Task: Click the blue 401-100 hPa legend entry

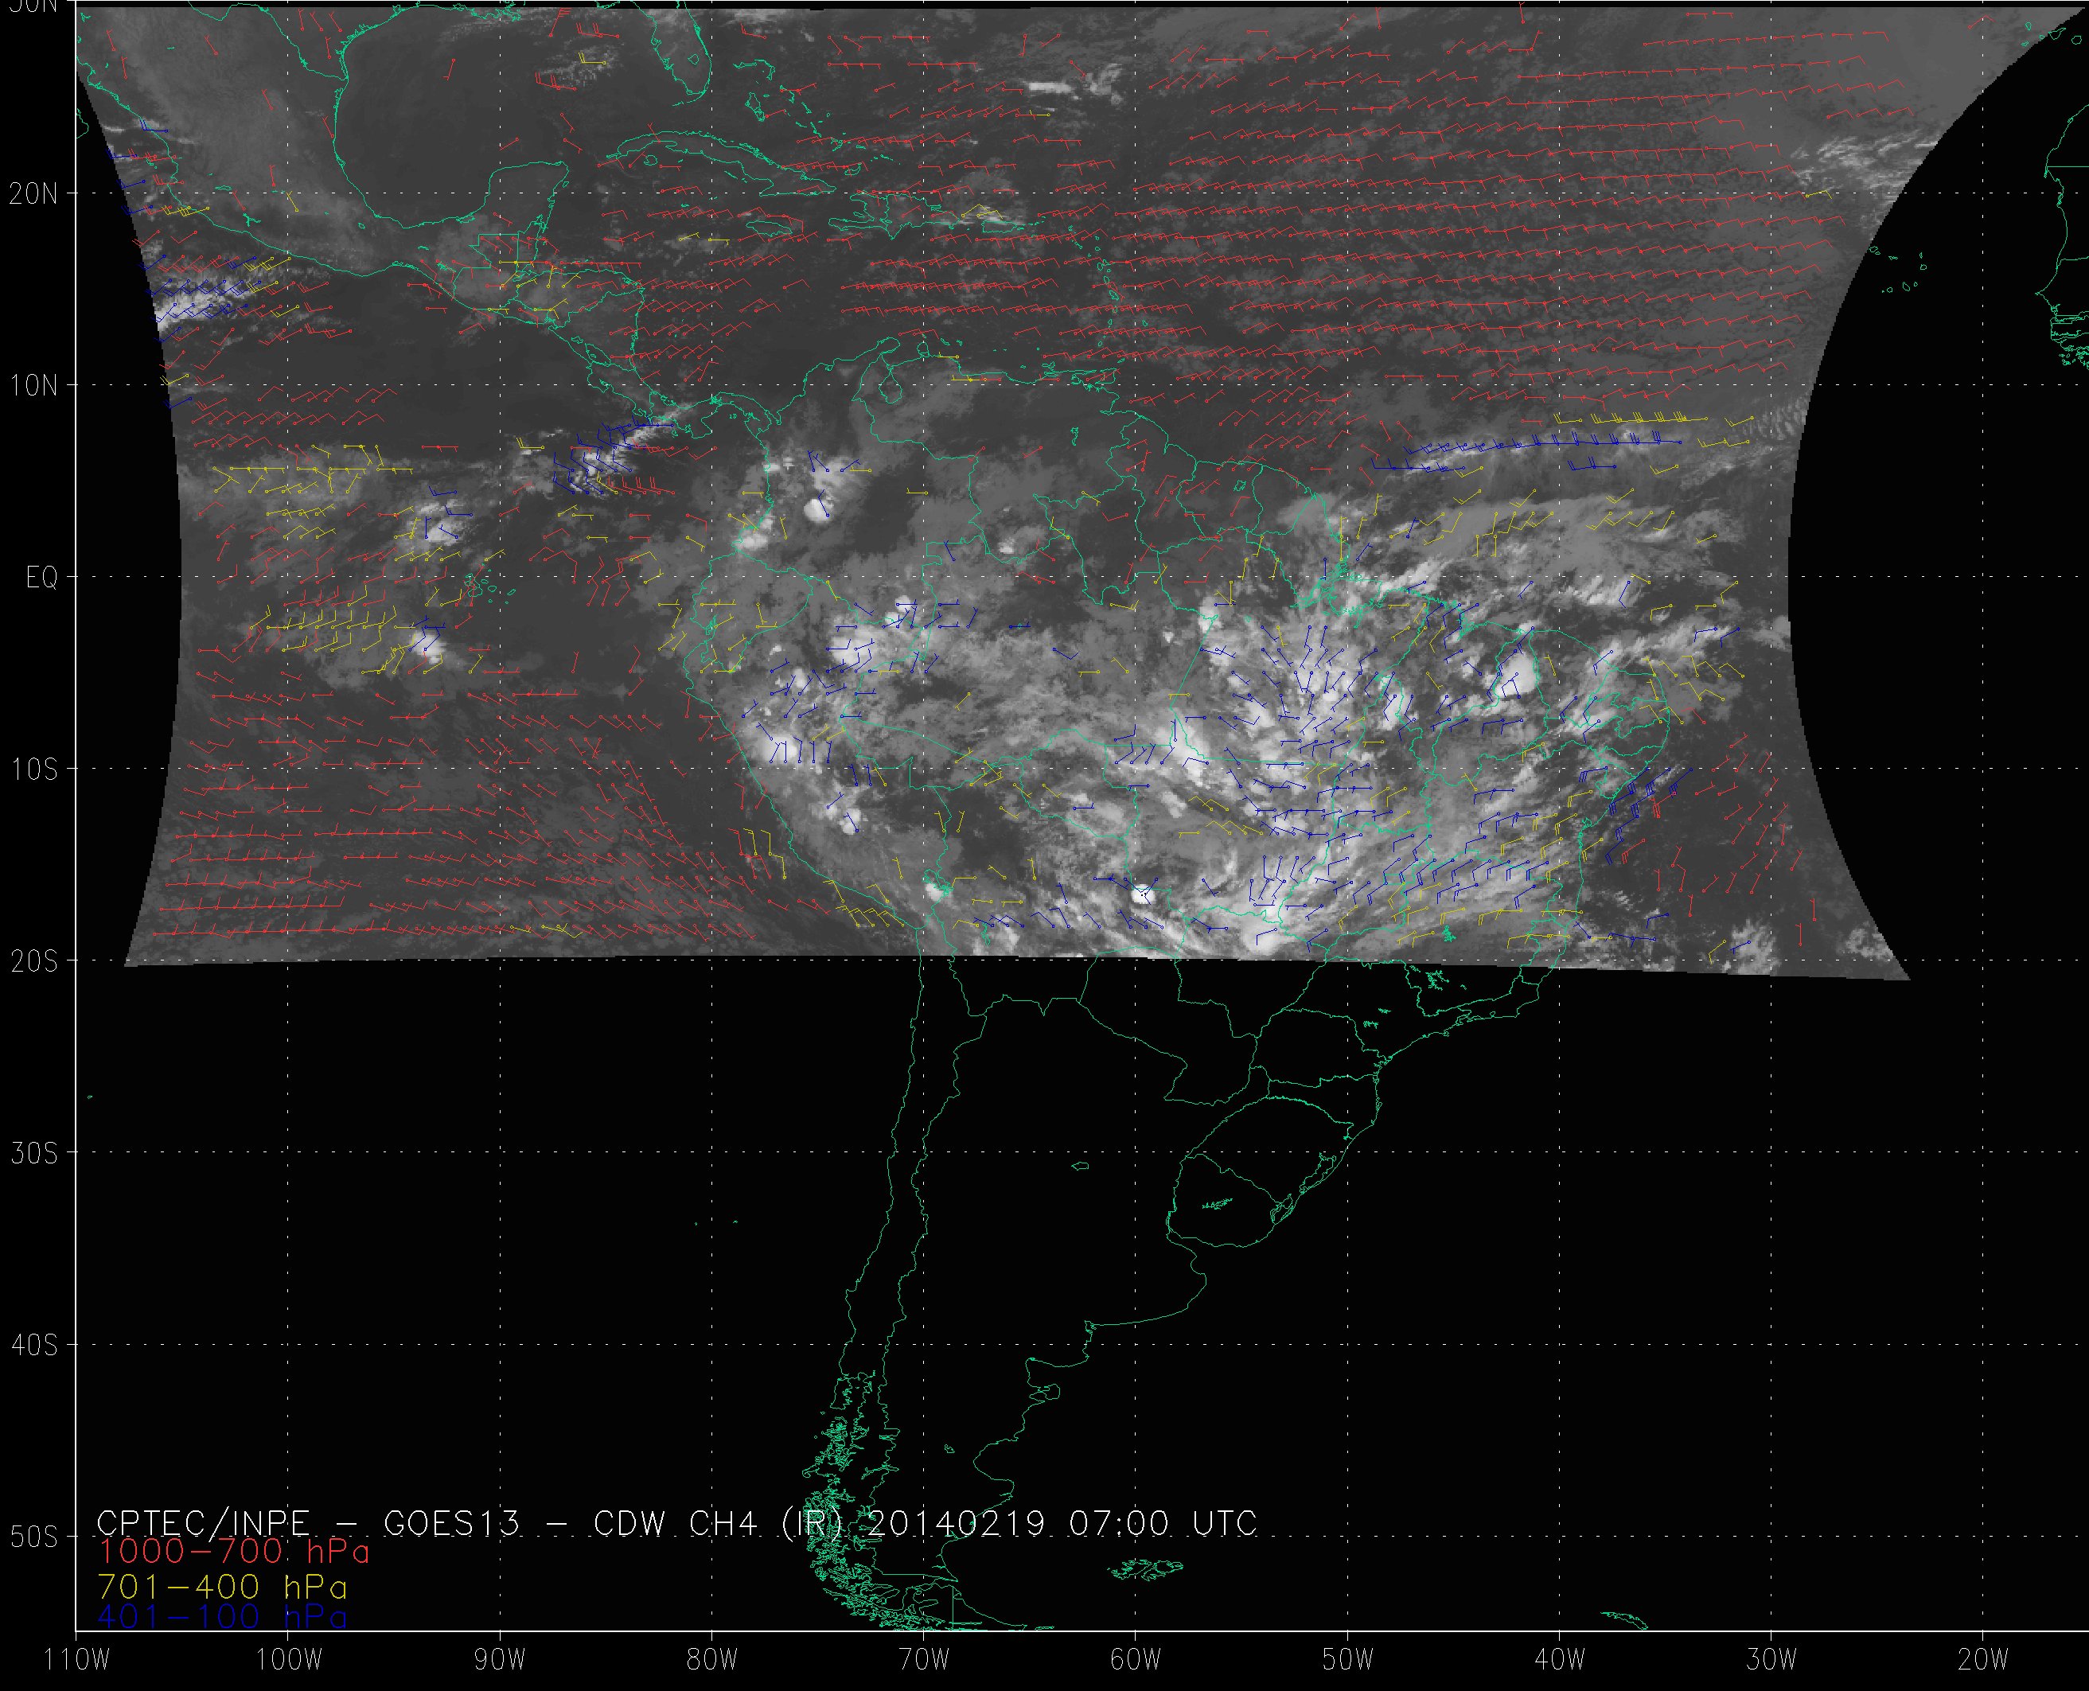Action: (x=222, y=1618)
